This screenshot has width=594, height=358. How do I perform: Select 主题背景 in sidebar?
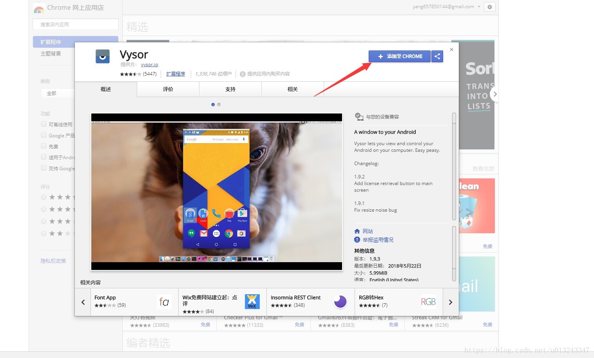tap(51, 54)
